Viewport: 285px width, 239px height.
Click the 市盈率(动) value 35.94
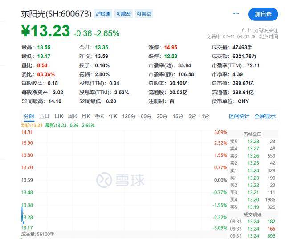tap(185, 65)
